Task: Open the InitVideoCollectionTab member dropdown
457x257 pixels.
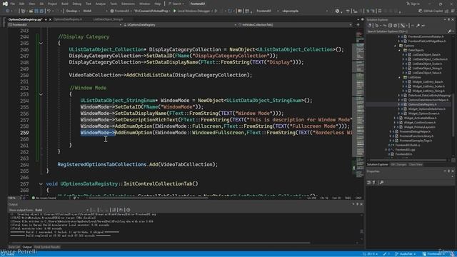Action: (x=295, y=25)
